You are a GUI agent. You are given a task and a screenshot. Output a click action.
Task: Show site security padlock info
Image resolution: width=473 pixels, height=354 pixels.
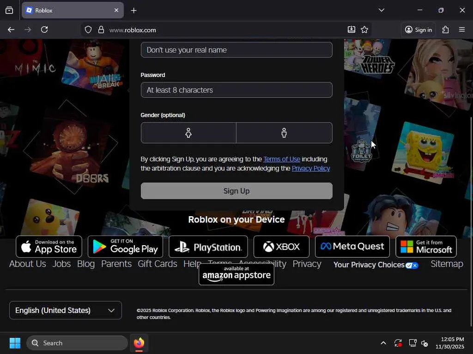tap(101, 30)
